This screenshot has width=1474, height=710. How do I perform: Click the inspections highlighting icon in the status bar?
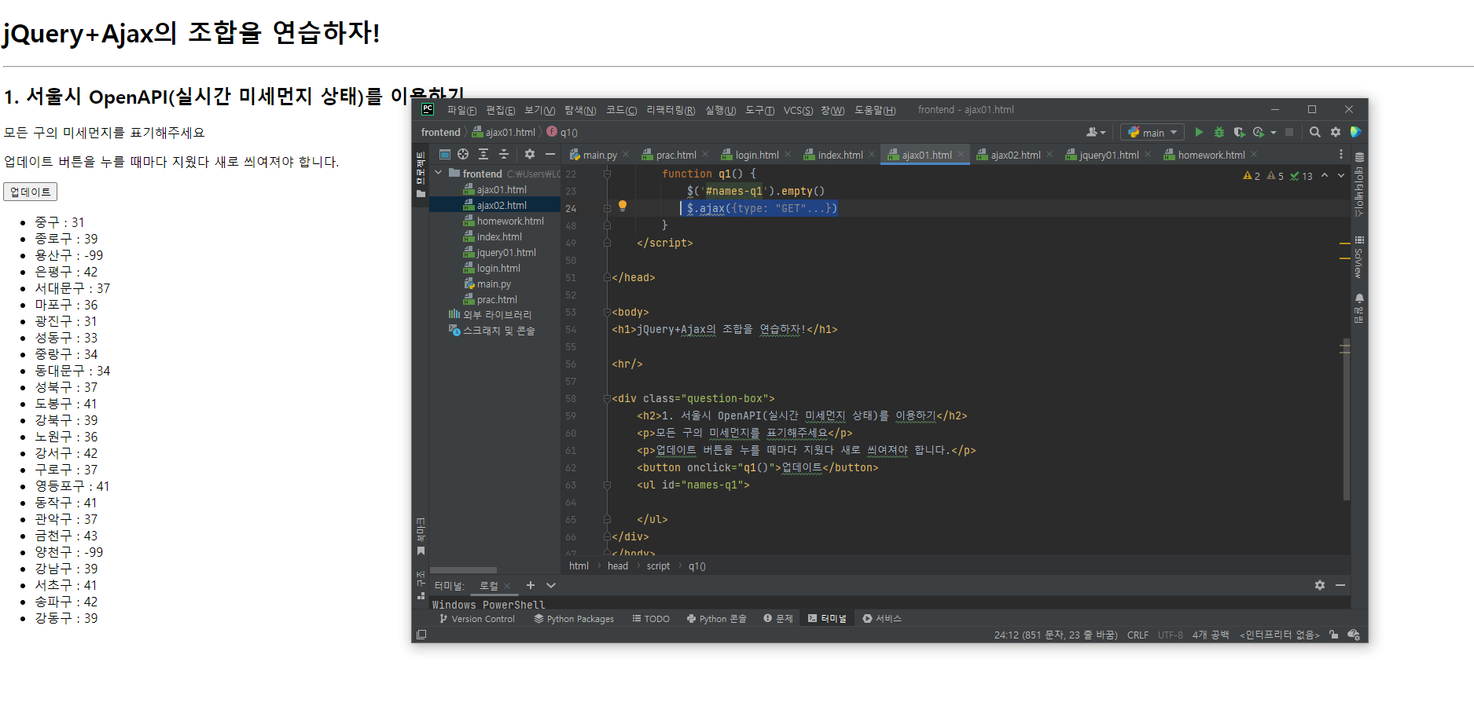1354,635
